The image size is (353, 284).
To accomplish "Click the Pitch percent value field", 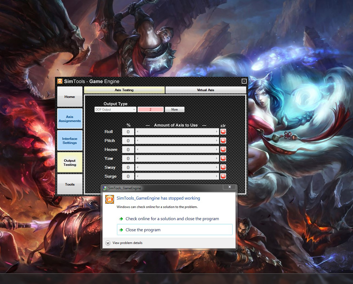I will pyautogui.click(x=128, y=141).
